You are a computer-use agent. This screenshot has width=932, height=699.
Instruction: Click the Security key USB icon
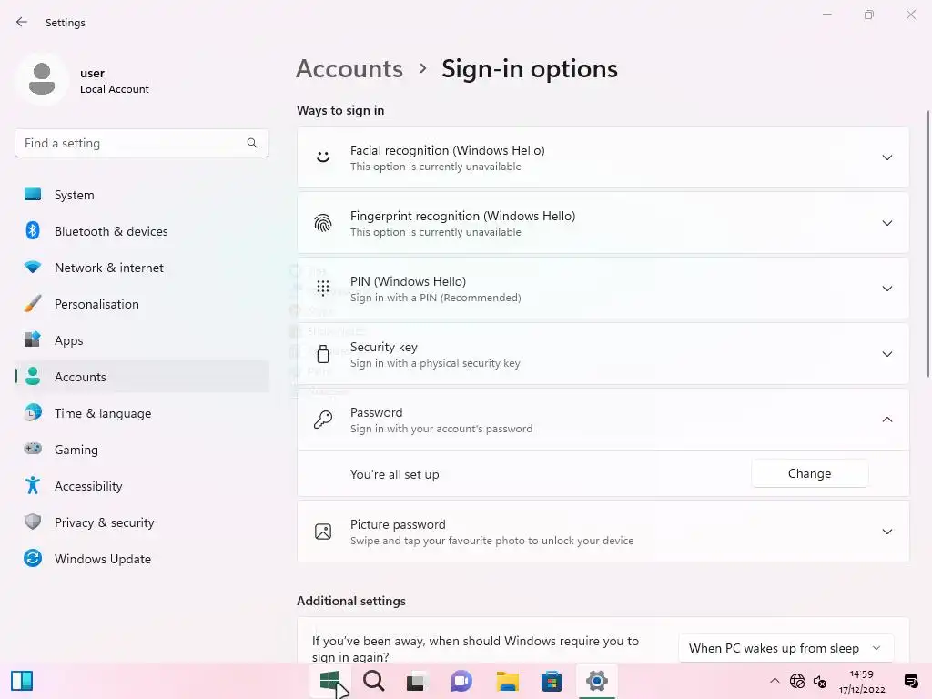click(x=323, y=354)
